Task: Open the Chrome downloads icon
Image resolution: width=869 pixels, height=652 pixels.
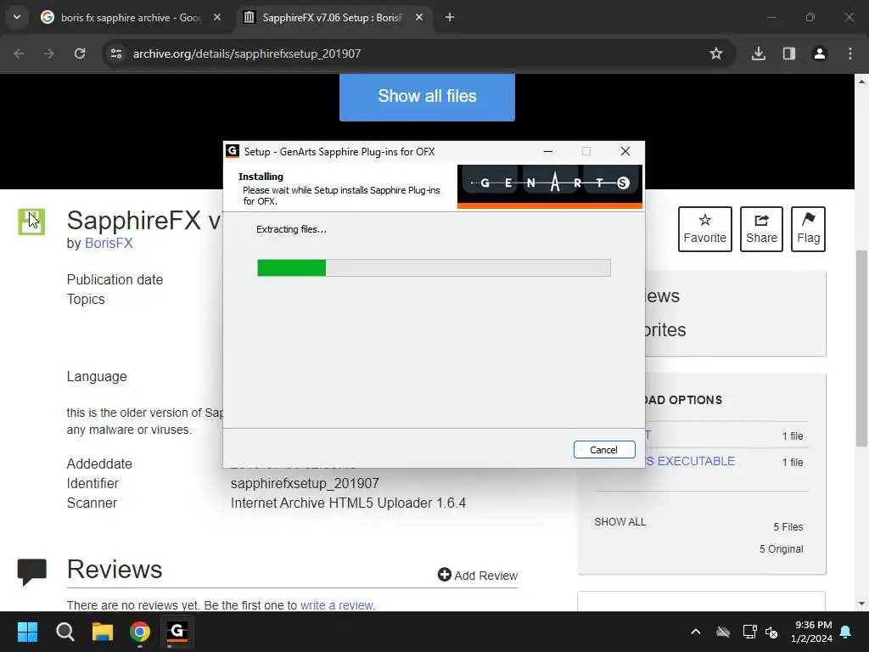Action: tap(759, 53)
